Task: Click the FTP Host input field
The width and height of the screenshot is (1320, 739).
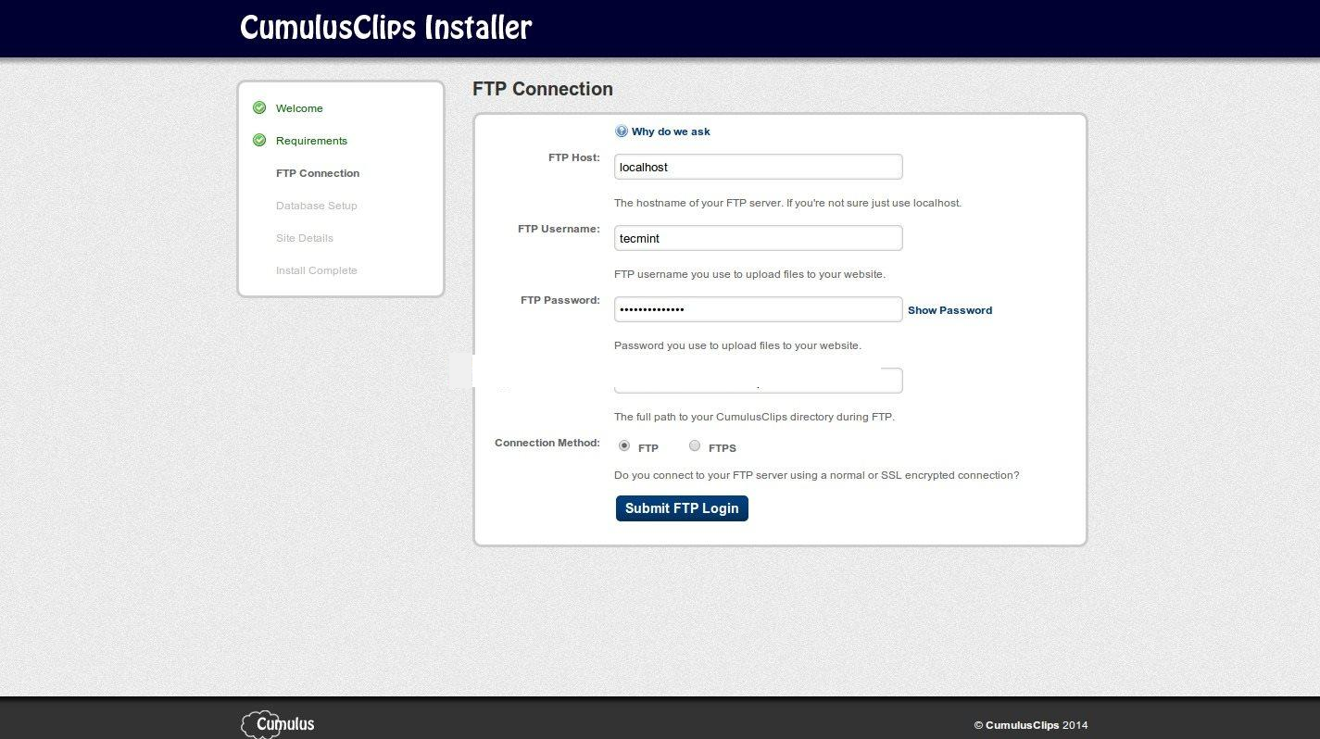Action: 758,167
